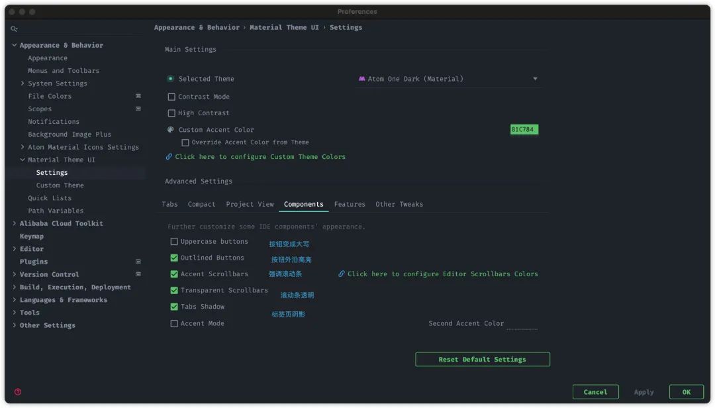Click the Reset Default Settings button
Viewport: 715px width, 408px height.
pos(483,359)
